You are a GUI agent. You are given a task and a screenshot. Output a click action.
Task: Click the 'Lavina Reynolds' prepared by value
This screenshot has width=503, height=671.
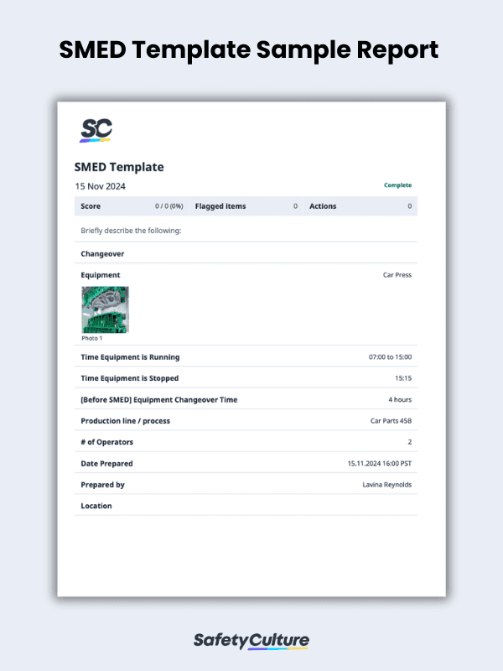click(386, 485)
